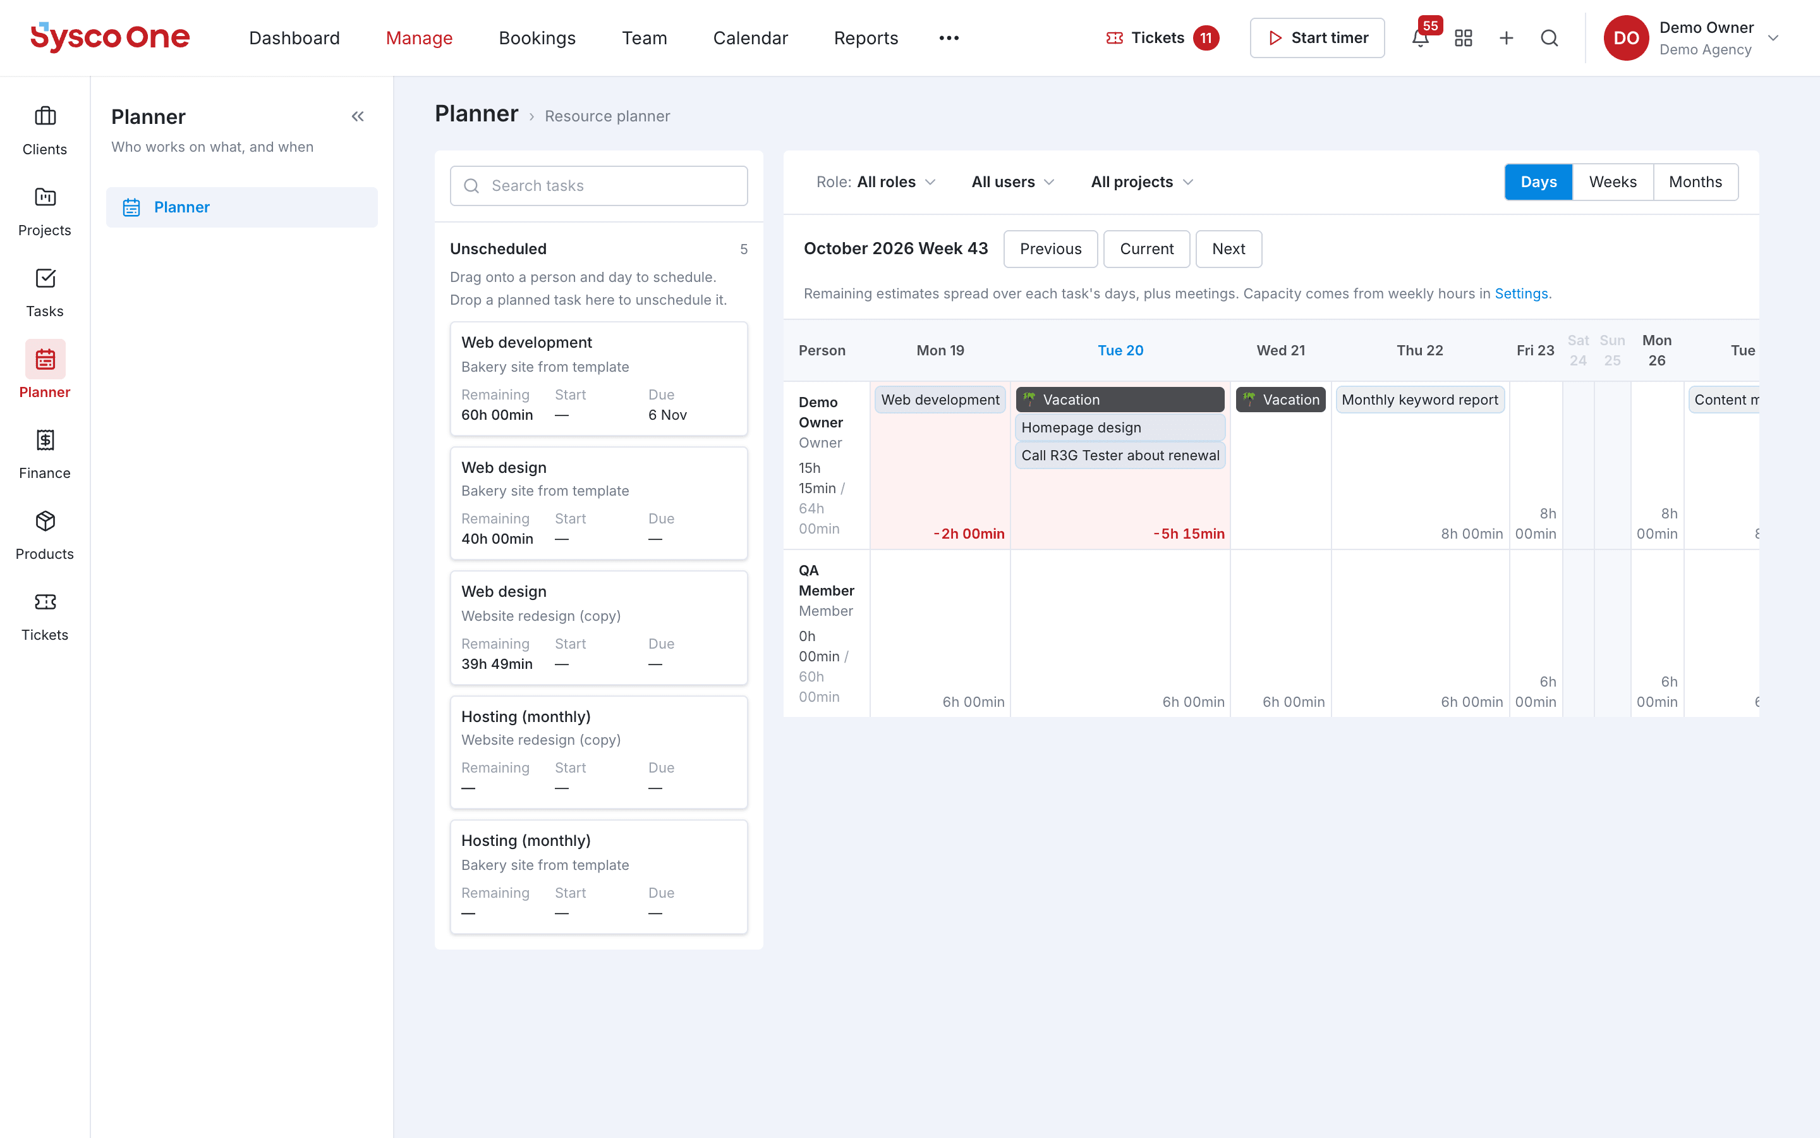Jump to the Current week
The height and width of the screenshot is (1138, 1820).
click(1146, 249)
